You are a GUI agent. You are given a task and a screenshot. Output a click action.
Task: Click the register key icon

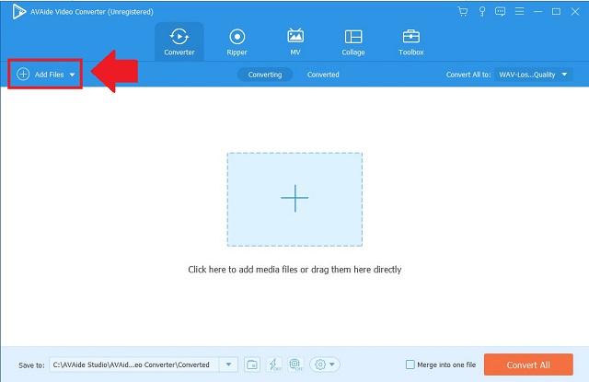point(482,12)
